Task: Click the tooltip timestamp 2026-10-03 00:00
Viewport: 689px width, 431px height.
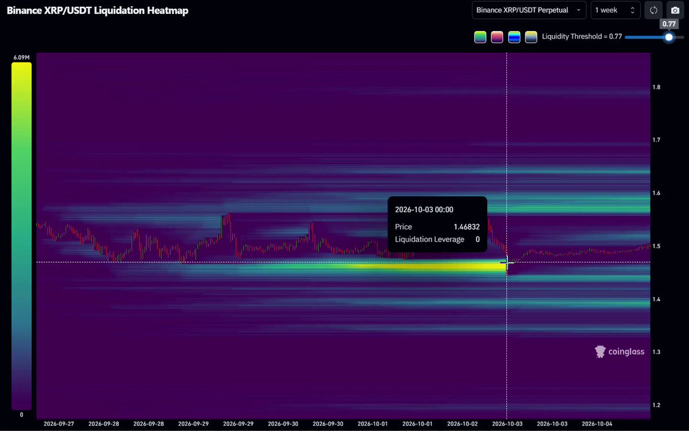Action: click(x=424, y=210)
